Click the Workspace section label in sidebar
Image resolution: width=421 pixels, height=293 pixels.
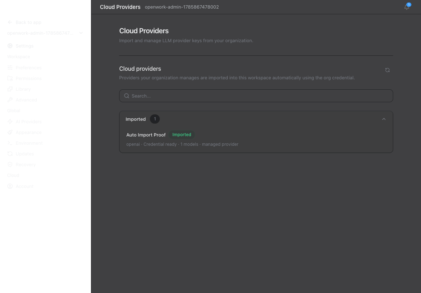pos(19,57)
